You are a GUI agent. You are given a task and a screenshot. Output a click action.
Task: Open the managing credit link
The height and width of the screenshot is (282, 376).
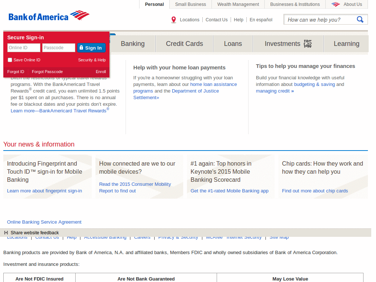(275, 91)
